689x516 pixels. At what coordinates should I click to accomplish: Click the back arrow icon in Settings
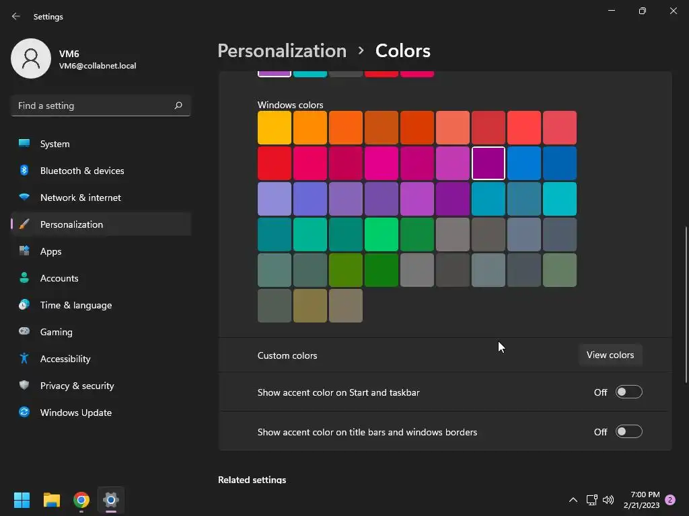coord(16,16)
